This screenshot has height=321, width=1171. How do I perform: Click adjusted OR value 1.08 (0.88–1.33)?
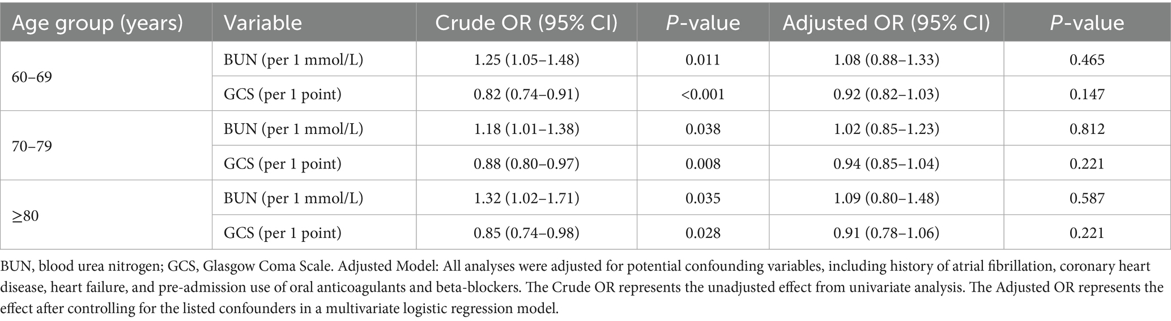(886, 60)
